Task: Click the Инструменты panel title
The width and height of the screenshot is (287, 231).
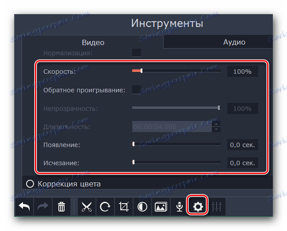Action: pyautogui.click(x=167, y=23)
